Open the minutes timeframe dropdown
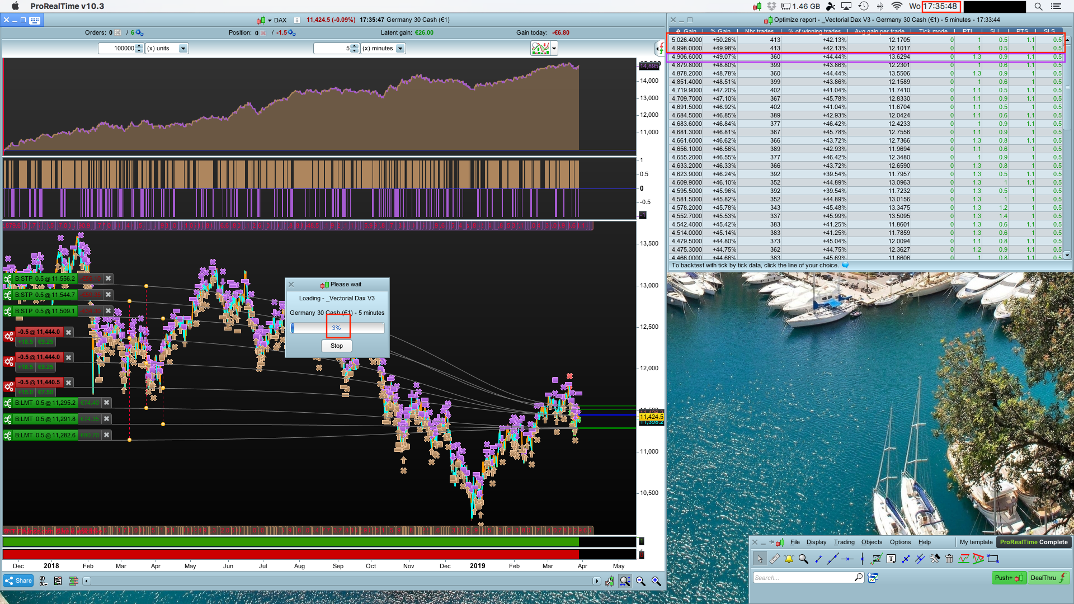The width and height of the screenshot is (1074, 604). point(400,49)
